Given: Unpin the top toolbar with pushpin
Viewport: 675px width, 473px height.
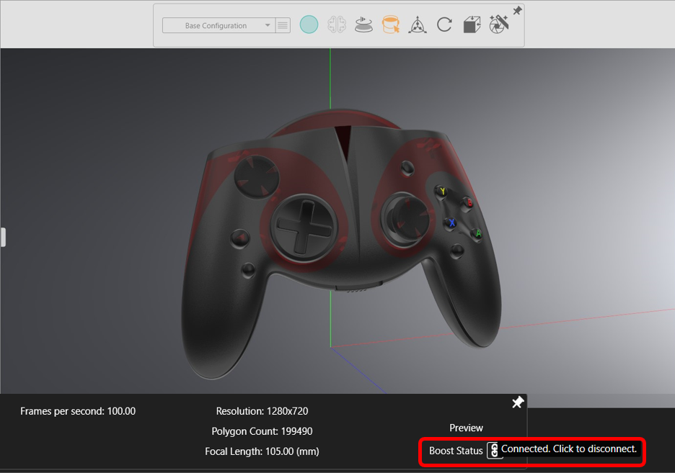Looking at the screenshot, I should (x=517, y=11).
